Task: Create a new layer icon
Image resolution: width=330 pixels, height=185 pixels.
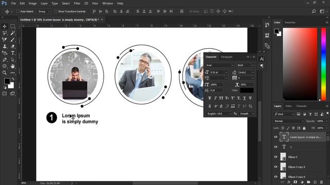Action: (x=315, y=182)
